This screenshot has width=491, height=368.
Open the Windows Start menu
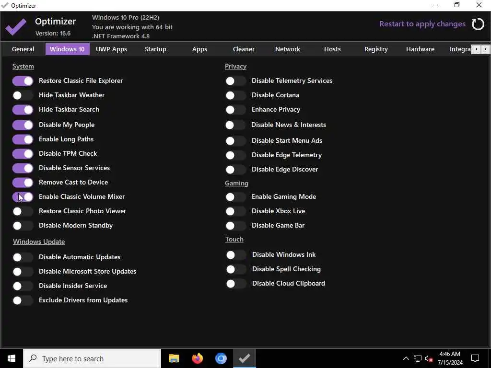coord(12,358)
